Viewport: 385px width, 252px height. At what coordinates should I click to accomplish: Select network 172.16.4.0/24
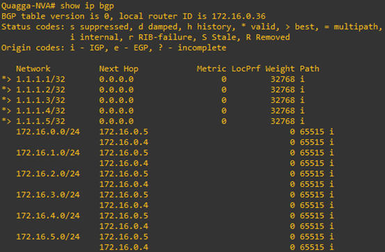coord(48,216)
